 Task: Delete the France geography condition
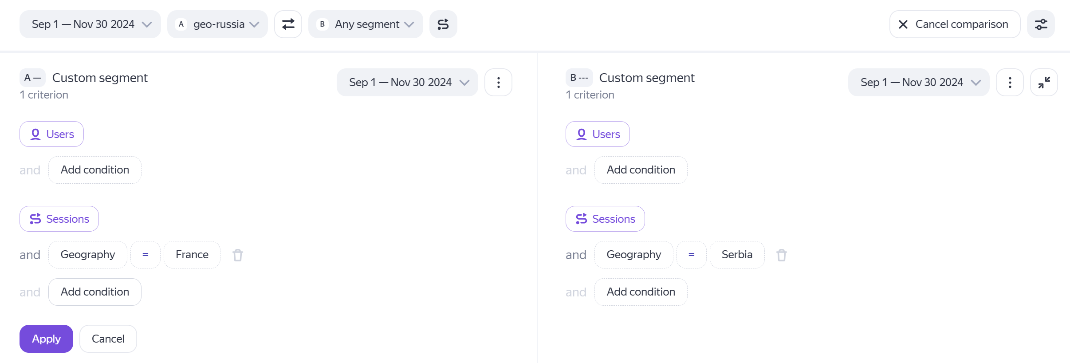(x=238, y=255)
